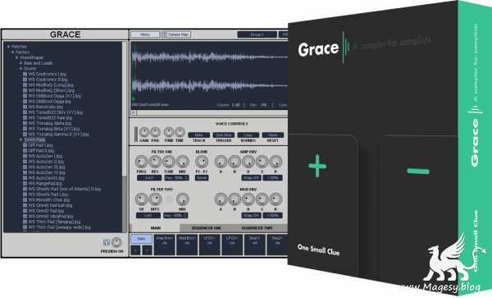Select the Mod Env+ modulation slot
Image resolution: width=492 pixels, height=298 pixels.
click(187, 244)
